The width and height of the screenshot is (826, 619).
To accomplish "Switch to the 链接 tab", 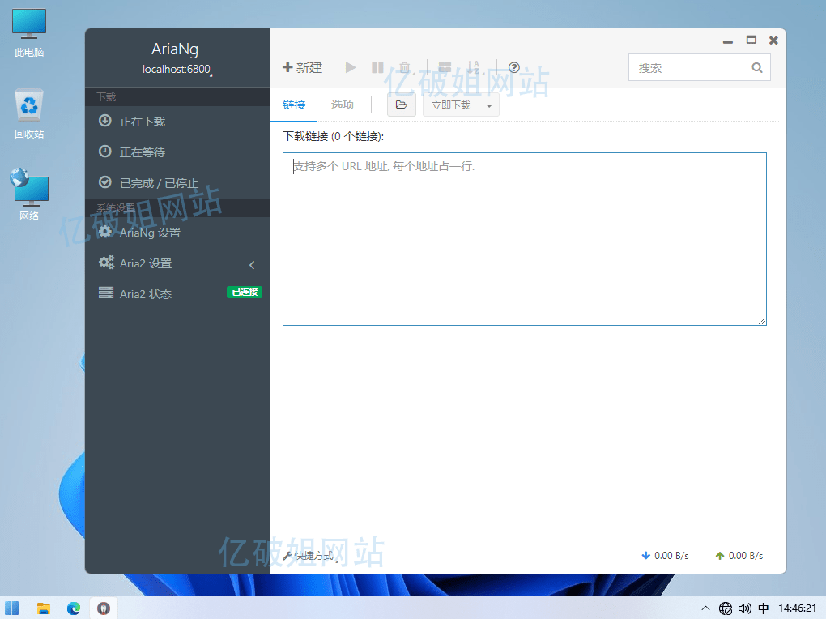I will 294,105.
